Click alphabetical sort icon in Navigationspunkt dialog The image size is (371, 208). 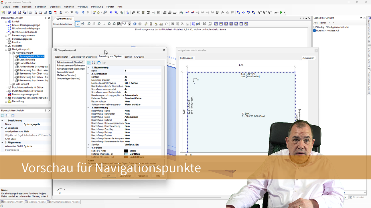[x=93, y=63]
